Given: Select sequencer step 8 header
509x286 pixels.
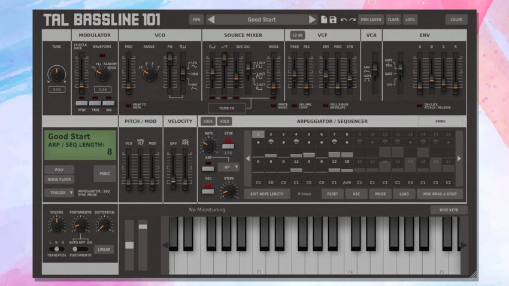Looking at the screenshot, I should [347, 134].
